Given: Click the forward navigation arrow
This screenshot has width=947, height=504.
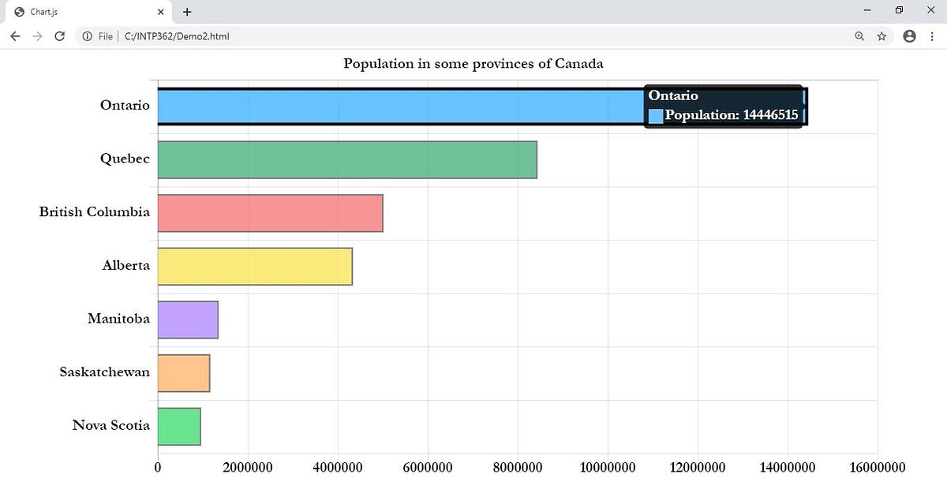Looking at the screenshot, I should click(37, 35).
